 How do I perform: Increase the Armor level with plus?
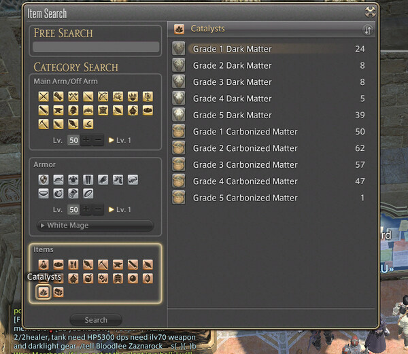86,209
